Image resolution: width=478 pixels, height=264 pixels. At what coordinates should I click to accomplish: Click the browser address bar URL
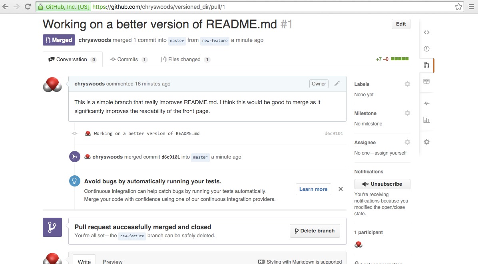click(159, 7)
